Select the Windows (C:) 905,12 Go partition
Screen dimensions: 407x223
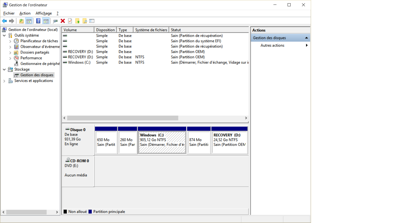162,140
